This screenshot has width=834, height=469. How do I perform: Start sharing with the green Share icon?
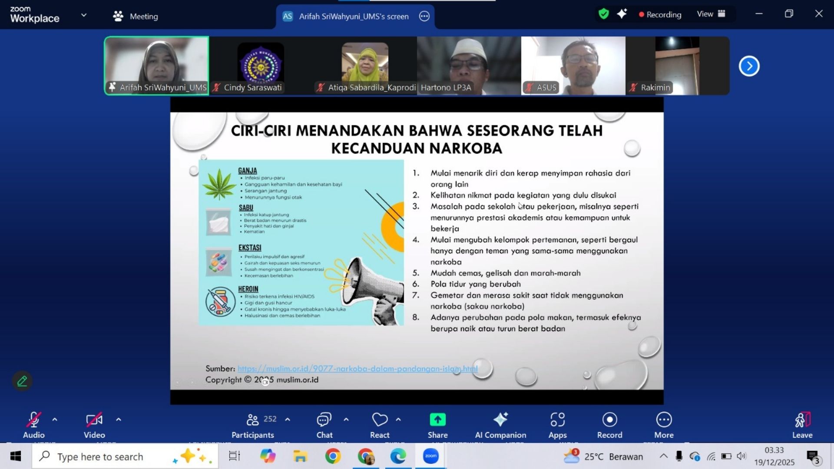point(437,420)
